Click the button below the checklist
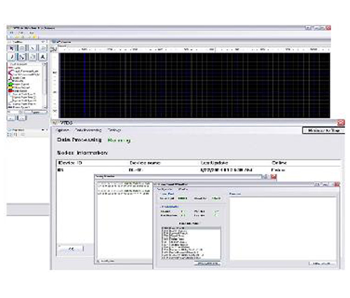Screen dimensions: 350x298 point(207,264)
